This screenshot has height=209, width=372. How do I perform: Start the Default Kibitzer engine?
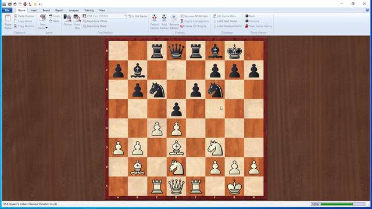(x=155, y=22)
